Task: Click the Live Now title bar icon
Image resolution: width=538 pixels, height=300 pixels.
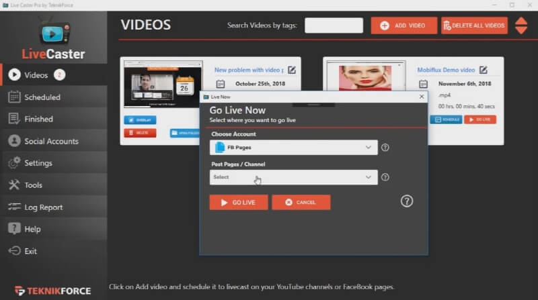Action: pos(206,97)
